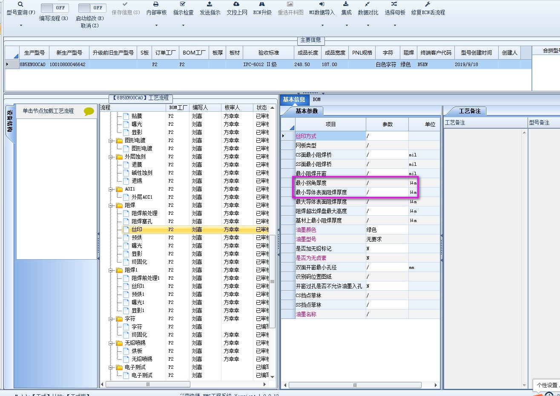
Task: Collapse 字符 folder node
Action: coord(111,319)
